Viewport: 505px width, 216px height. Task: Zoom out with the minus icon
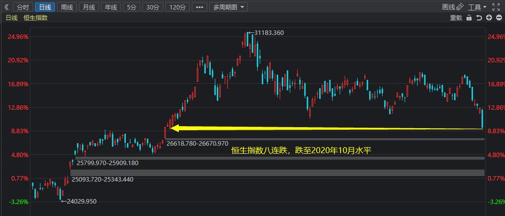click(499, 17)
